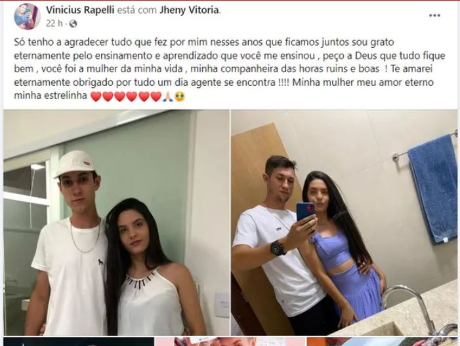Open the pink thumbnail in the bottom row
The width and height of the screenshot is (460, 346).
pos(230,341)
